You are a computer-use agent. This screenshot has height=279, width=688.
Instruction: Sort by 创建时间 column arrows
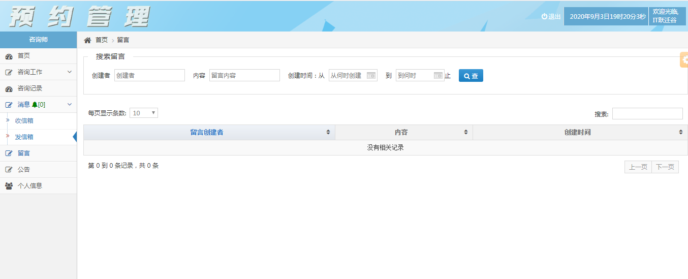click(x=681, y=132)
